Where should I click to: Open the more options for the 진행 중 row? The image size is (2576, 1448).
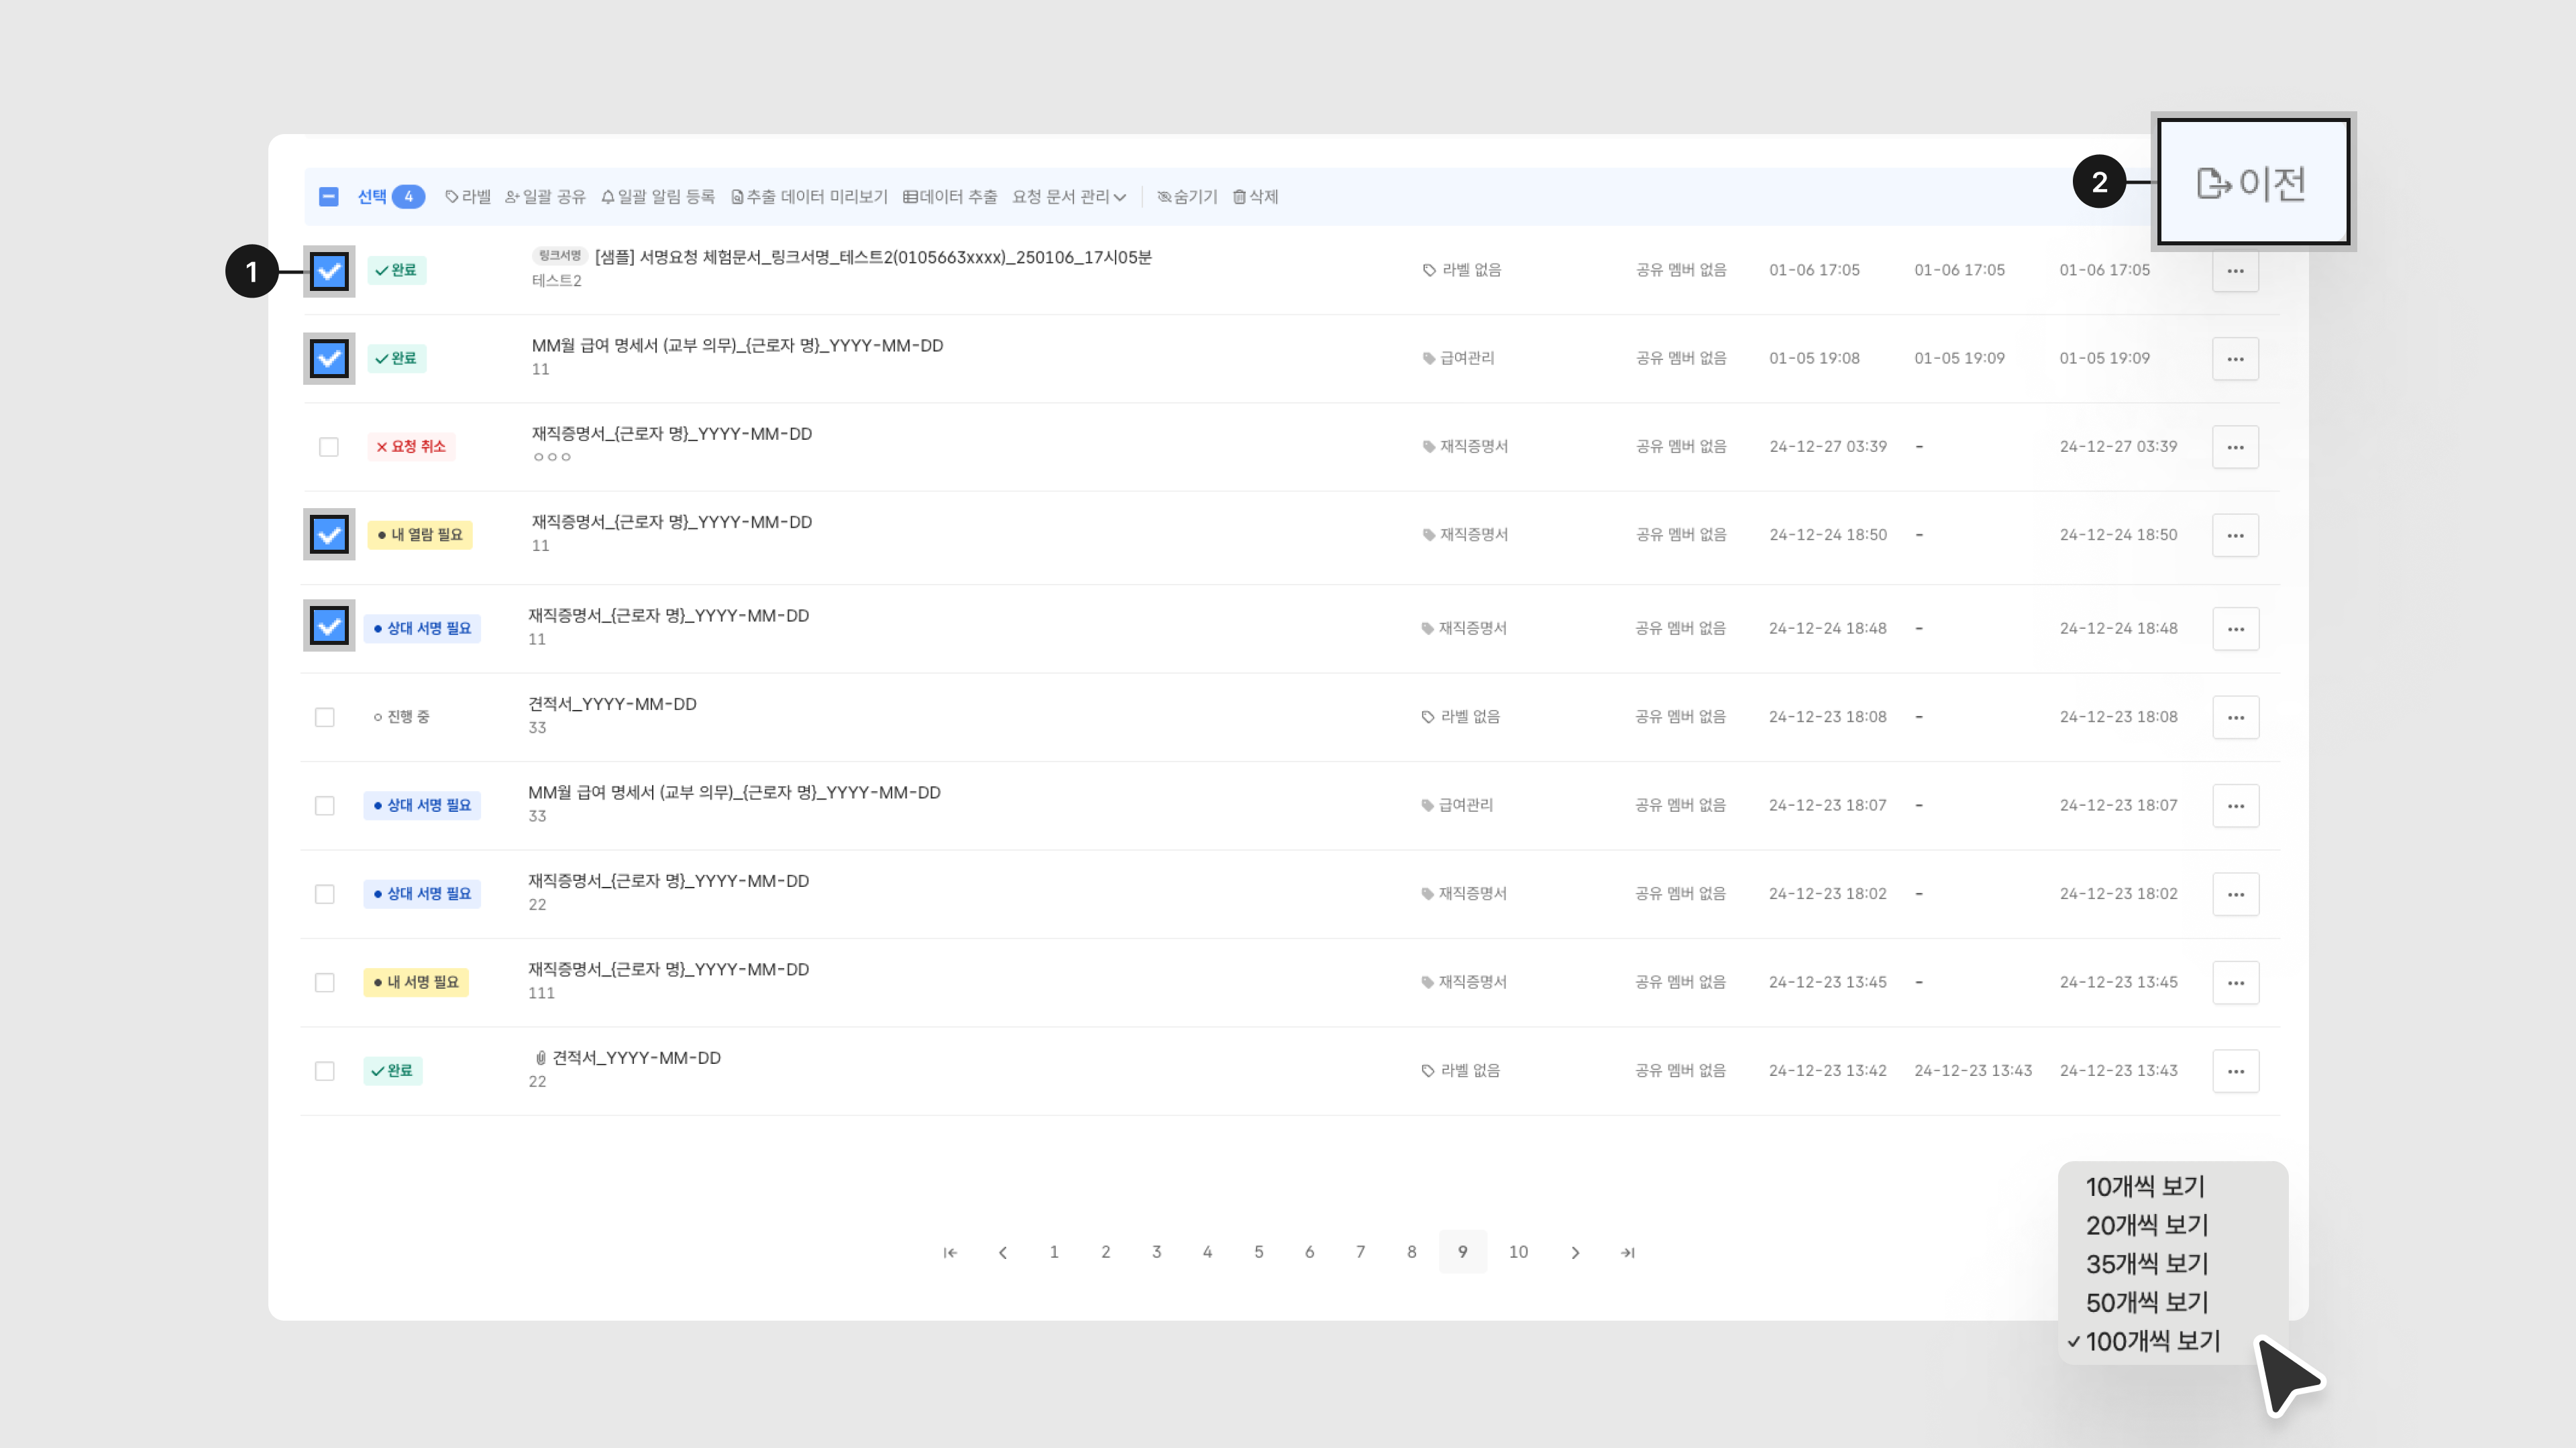(2235, 717)
